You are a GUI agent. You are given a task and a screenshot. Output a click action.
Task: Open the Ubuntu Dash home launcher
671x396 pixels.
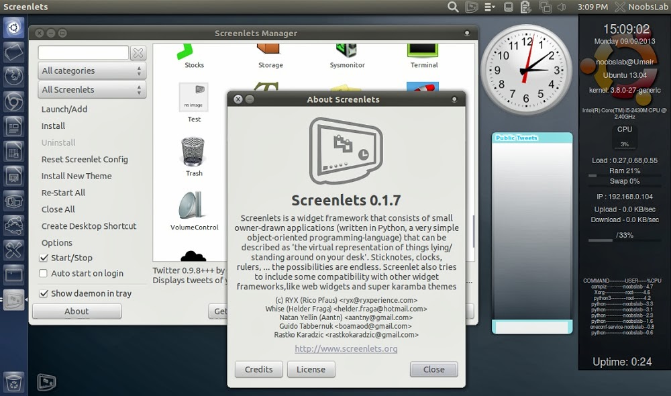pos(13,28)
